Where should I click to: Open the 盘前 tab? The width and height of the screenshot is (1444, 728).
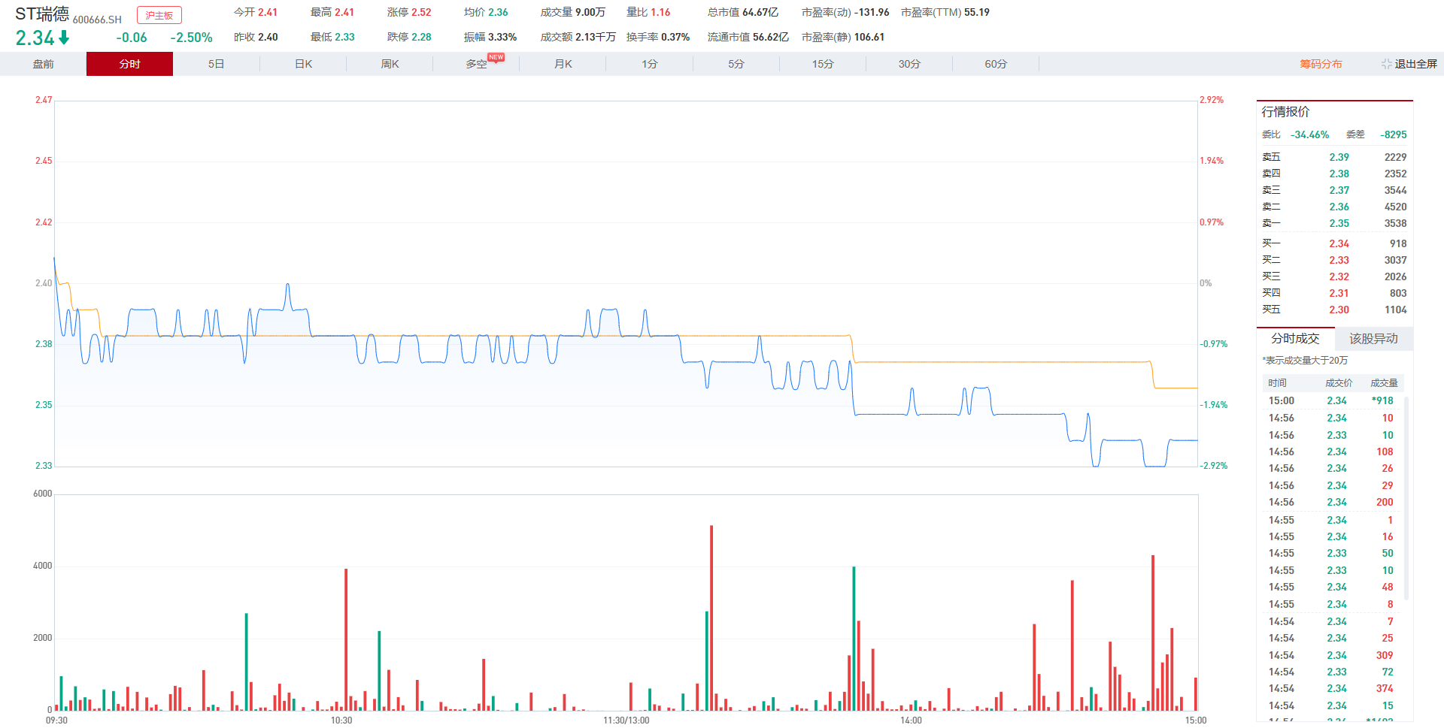click(x=43, y=64)
